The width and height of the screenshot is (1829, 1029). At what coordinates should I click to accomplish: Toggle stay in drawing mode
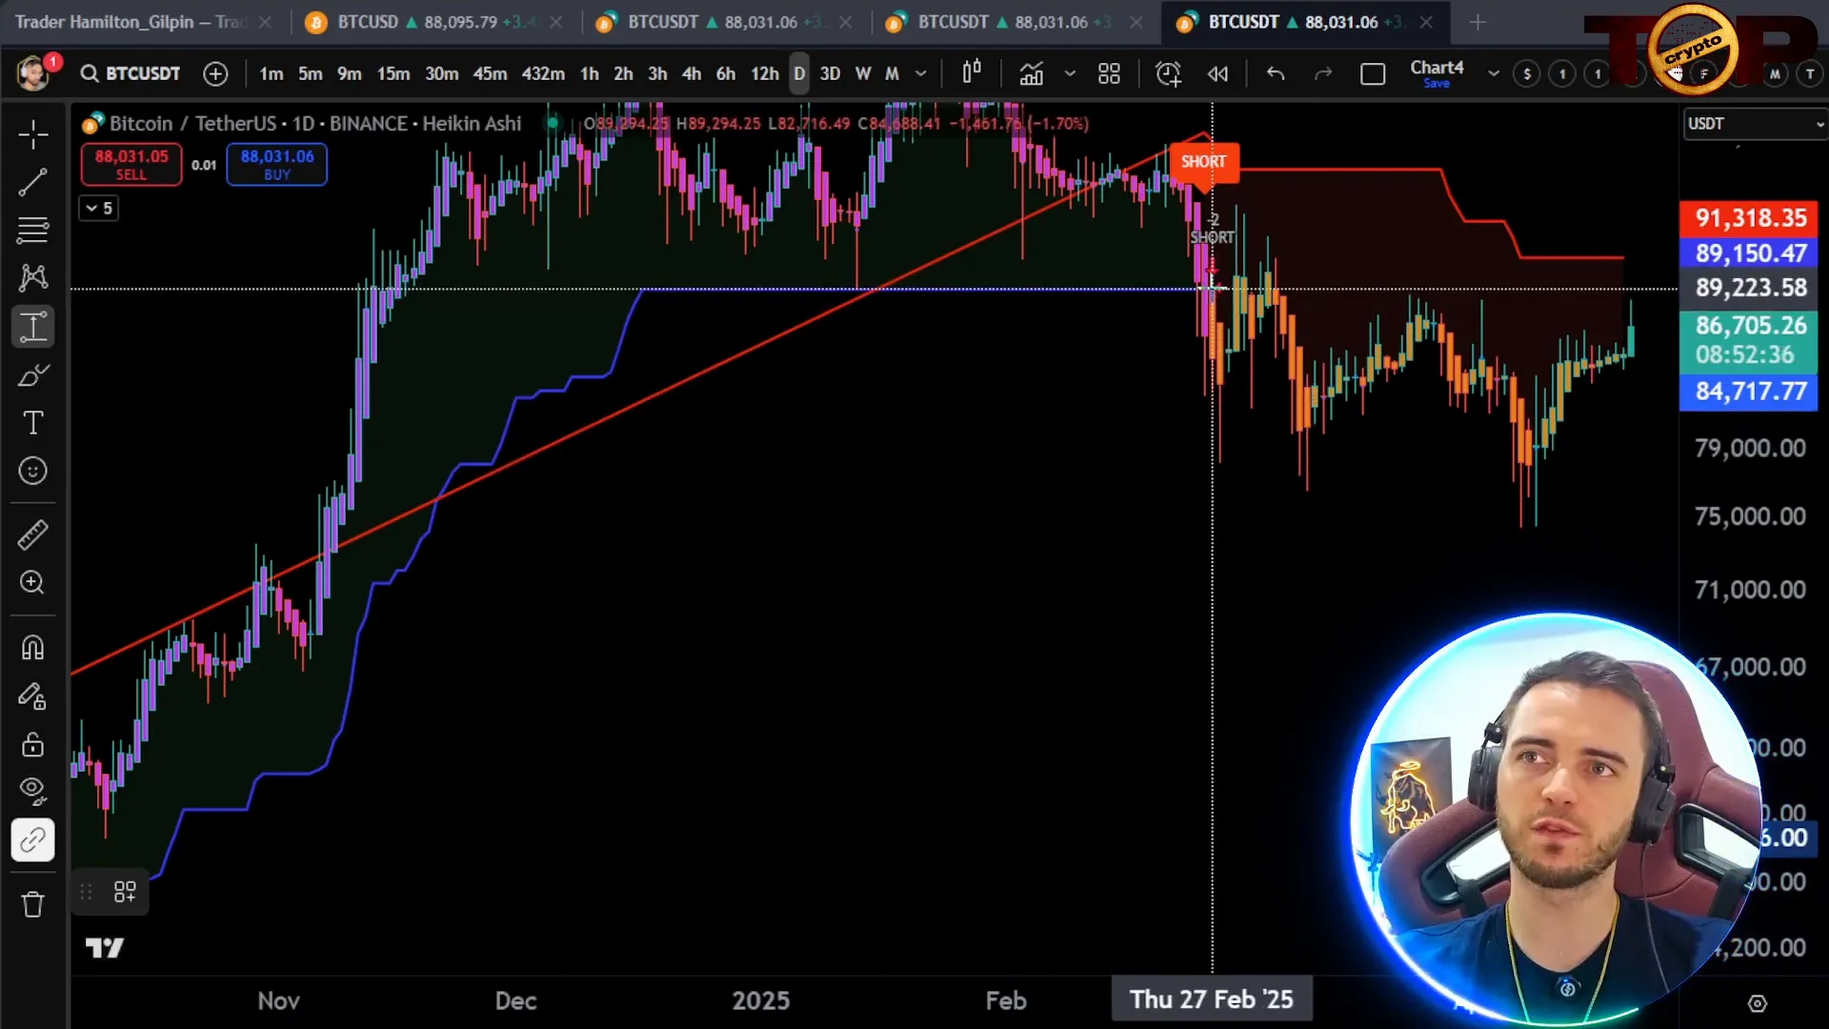tap(33, 696)
